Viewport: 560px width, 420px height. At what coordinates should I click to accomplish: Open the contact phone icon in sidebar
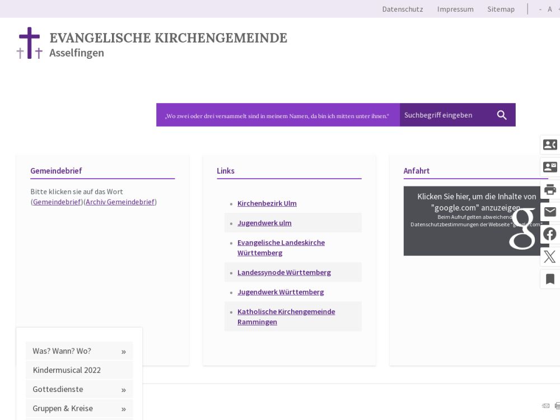point(550,145)
